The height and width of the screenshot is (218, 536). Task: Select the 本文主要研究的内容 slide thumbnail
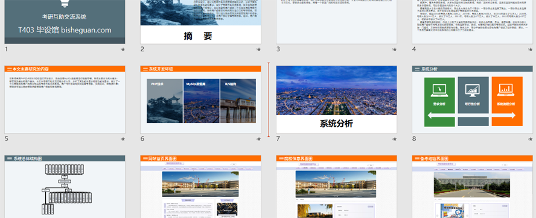(x=65, y=99)
